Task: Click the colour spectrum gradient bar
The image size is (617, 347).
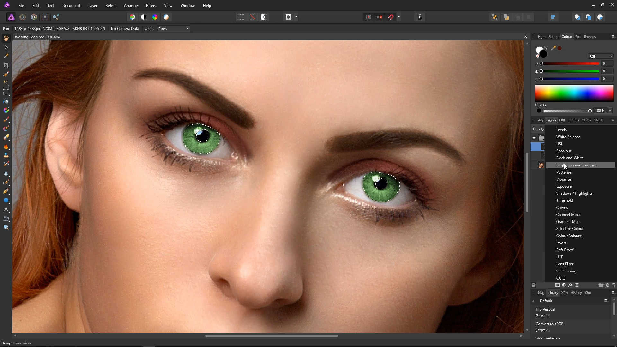Action: coord(574,93)
